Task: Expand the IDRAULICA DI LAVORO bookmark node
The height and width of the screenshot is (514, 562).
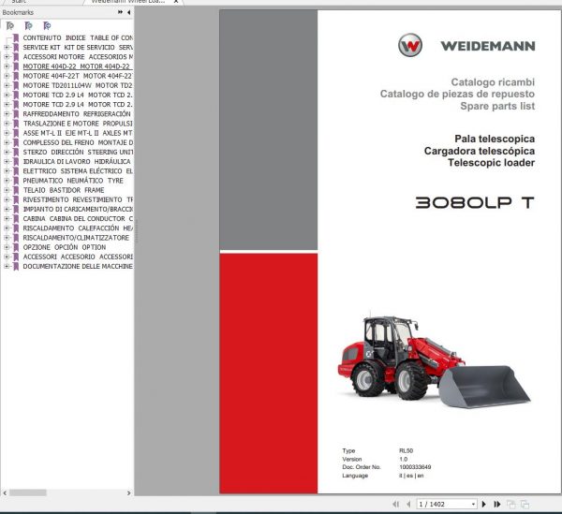Action: click(7, 162)
